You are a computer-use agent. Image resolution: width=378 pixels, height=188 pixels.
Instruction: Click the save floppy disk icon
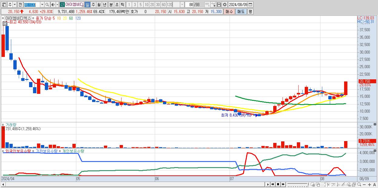(219, 5)
